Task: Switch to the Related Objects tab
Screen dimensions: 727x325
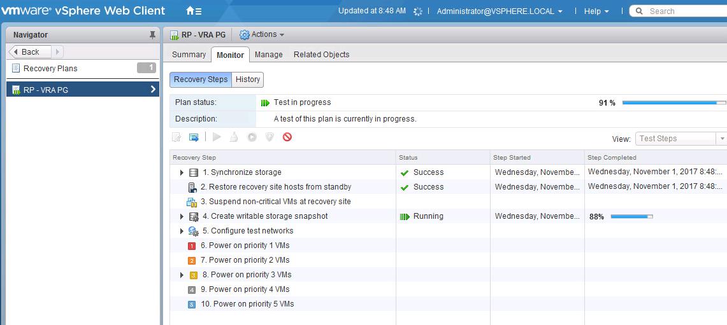Action: coord(321,55)
